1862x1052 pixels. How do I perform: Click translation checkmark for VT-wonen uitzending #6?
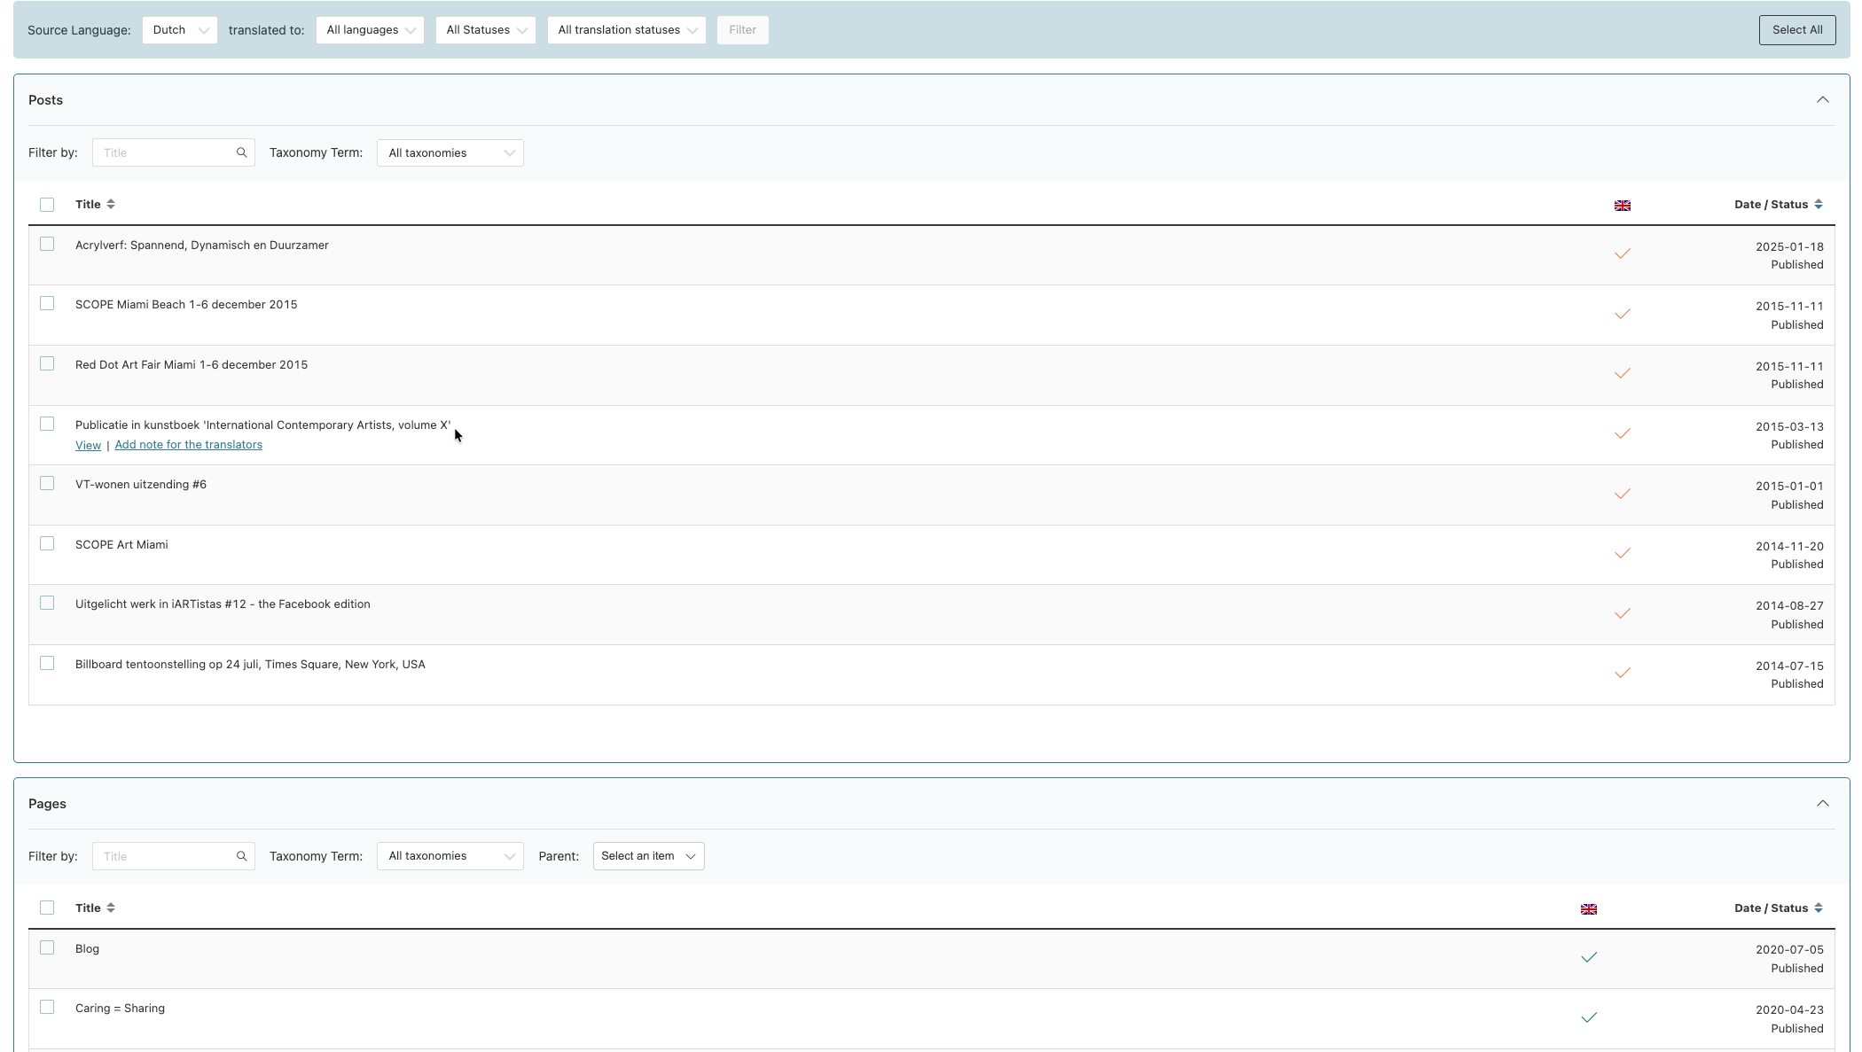pyautogui.click(x=1622, y=494)
